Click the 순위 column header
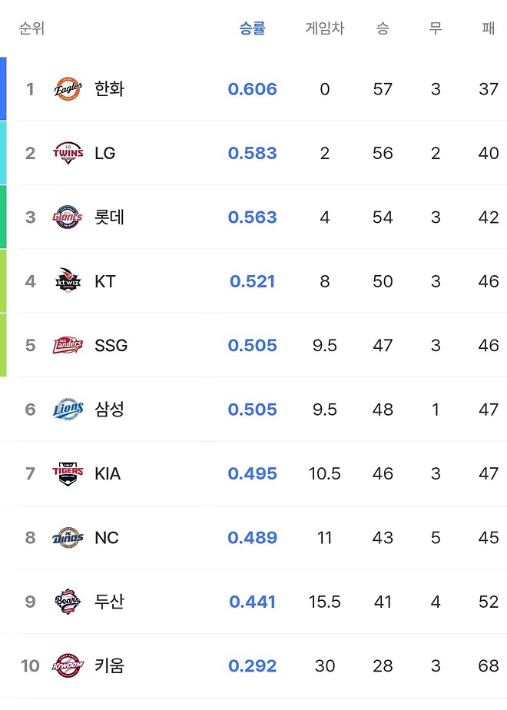Viewport: 507px width, 710px height. point(31,26)
